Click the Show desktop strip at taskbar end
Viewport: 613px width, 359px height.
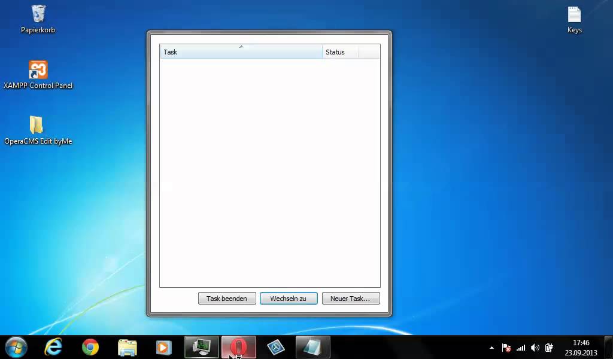click(x=609, y=347)
